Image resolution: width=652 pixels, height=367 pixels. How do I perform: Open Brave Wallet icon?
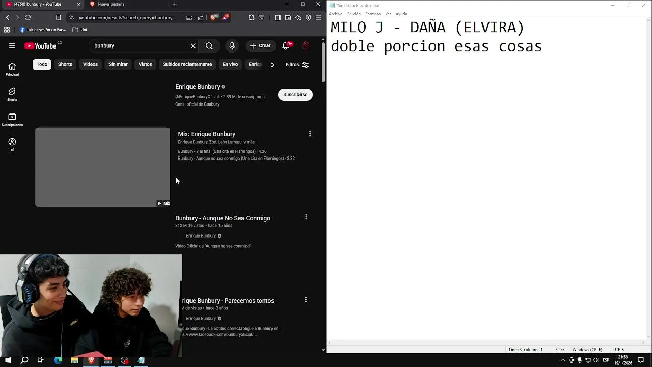[x=288, y=17]
